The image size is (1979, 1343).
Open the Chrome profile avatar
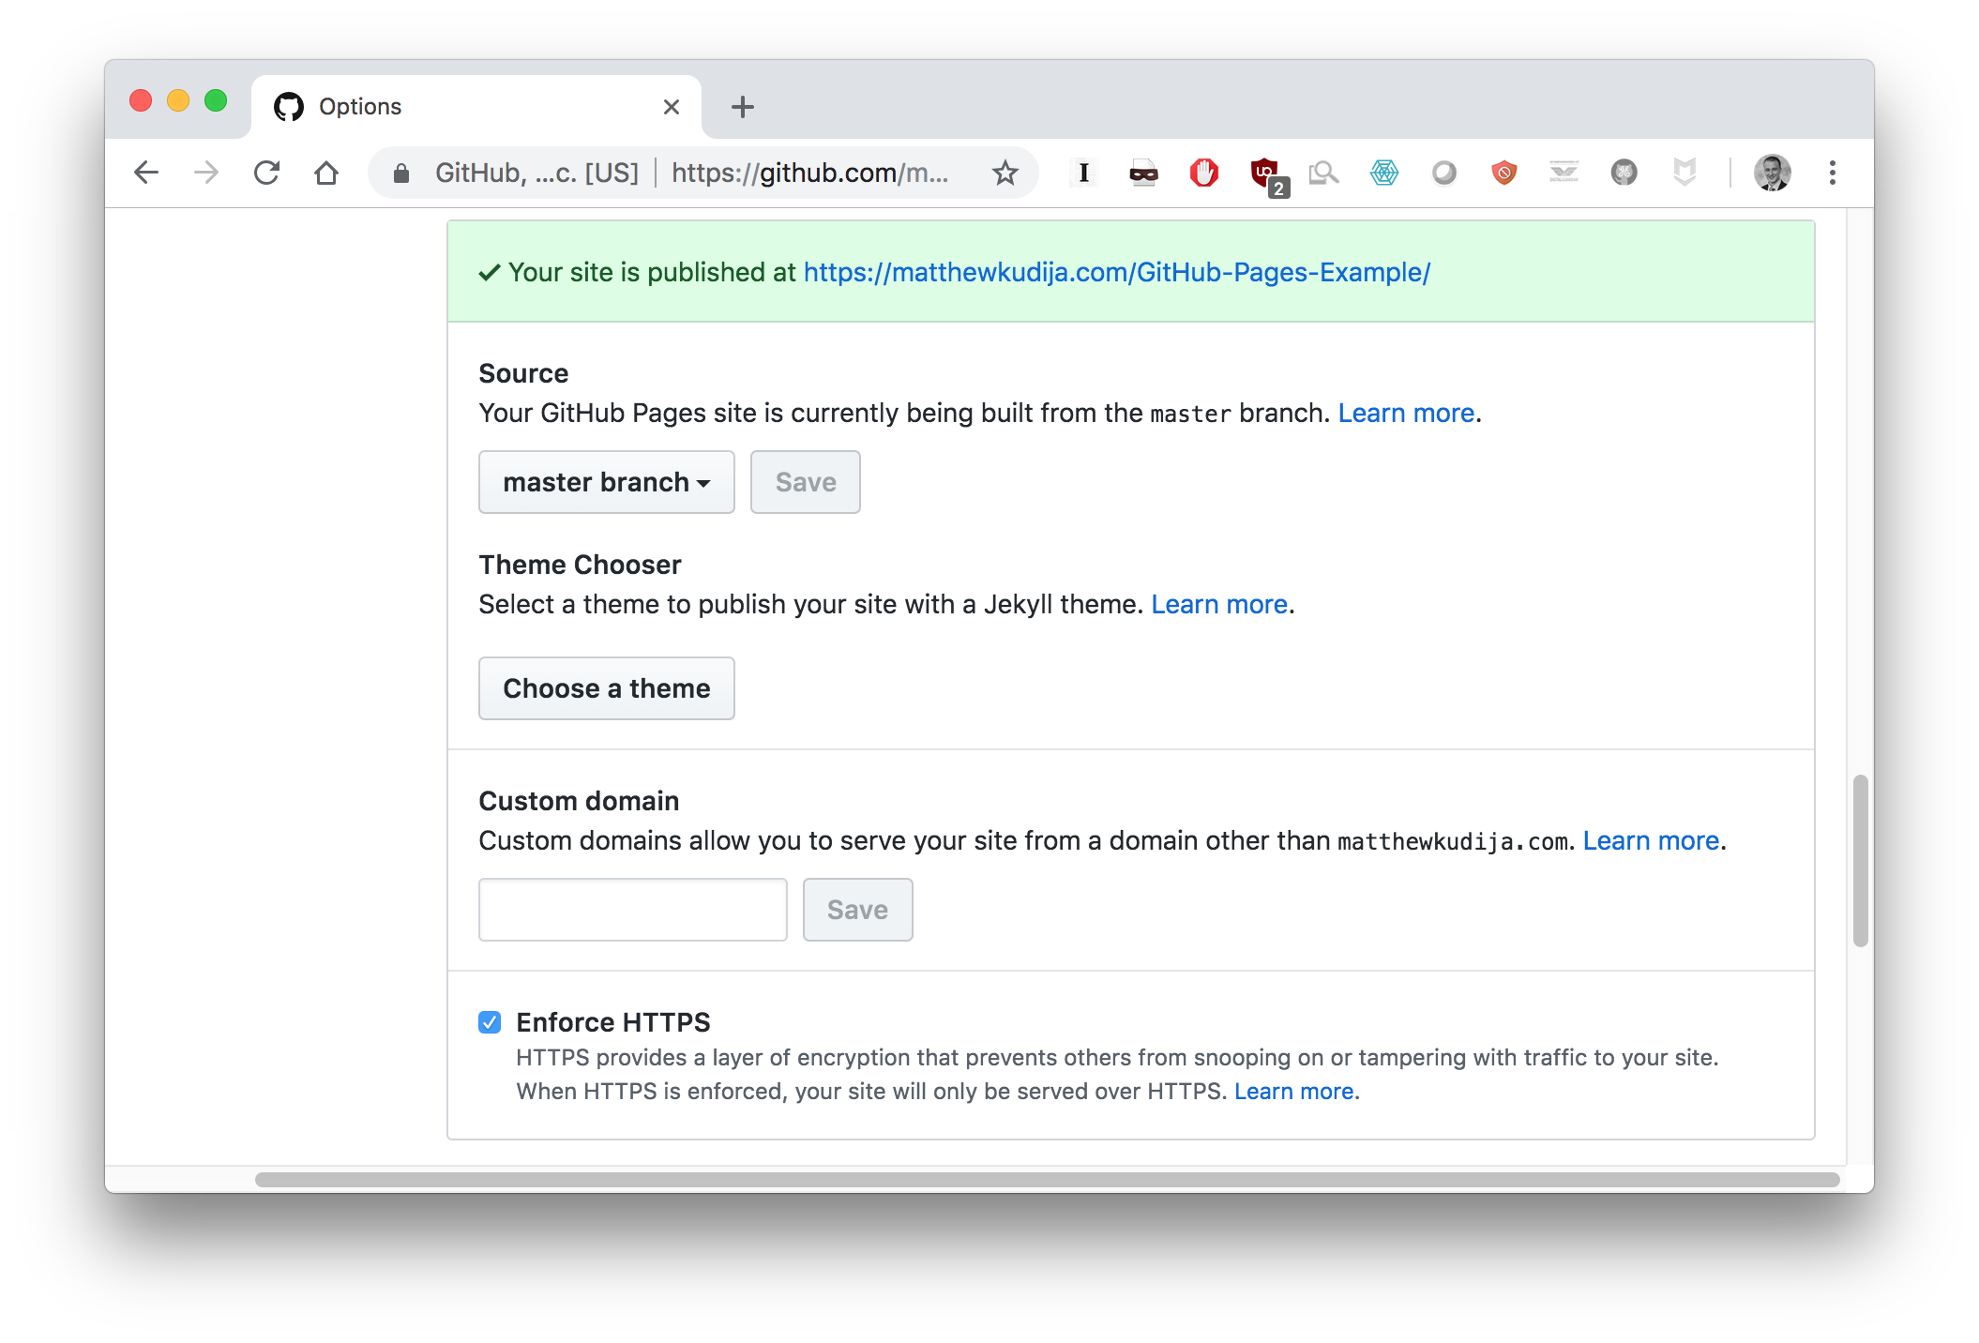(x=1772, y=173)
